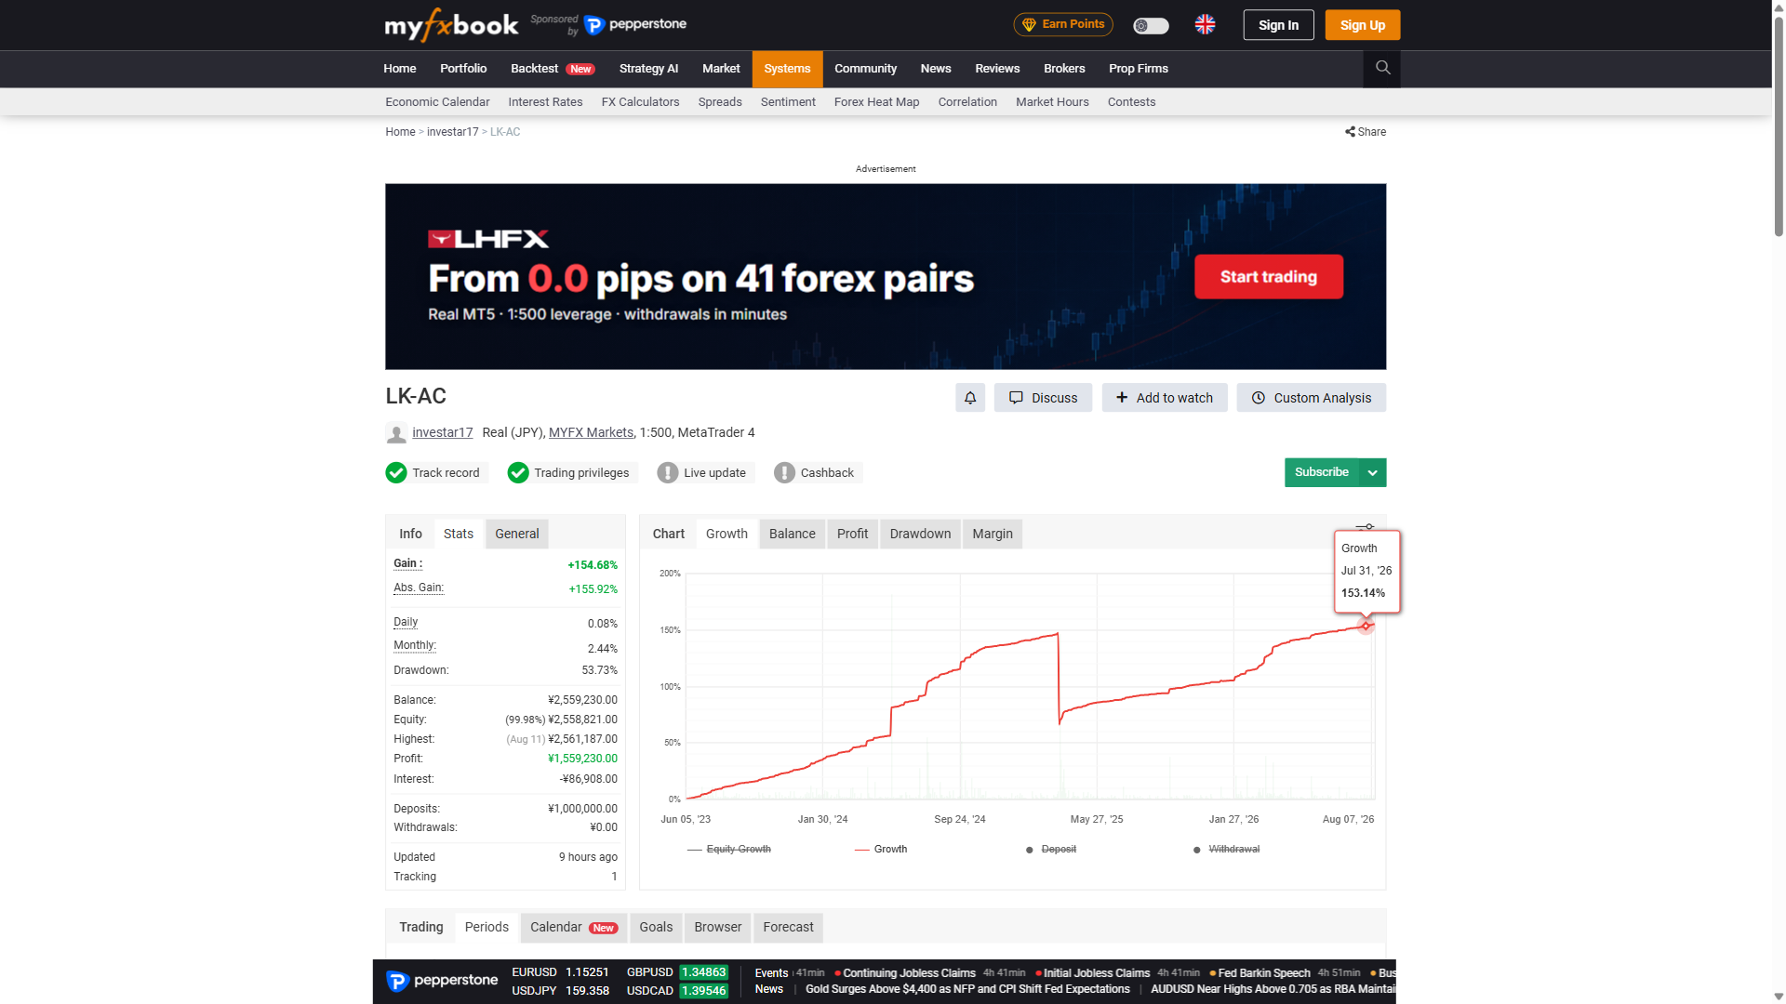Open the Community menu
This screenshot has width=1786, height=1004.
[x=865, y=69]
